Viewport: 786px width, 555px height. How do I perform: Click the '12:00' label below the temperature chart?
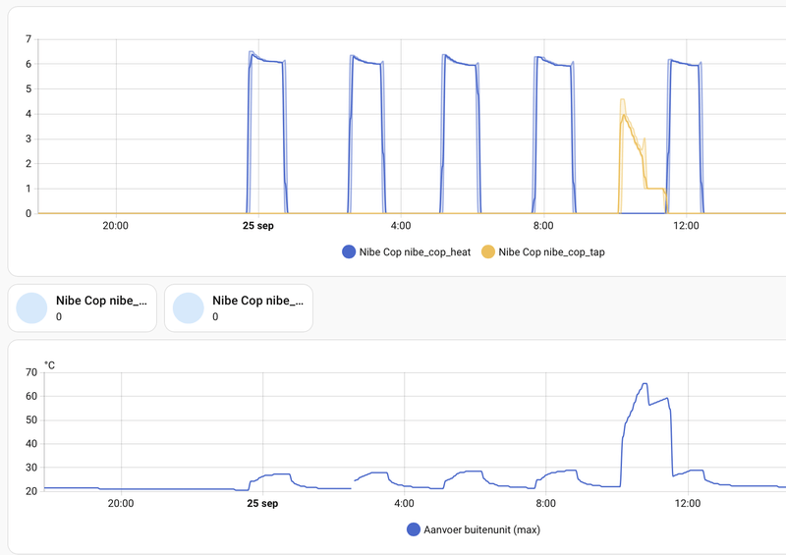688,502
